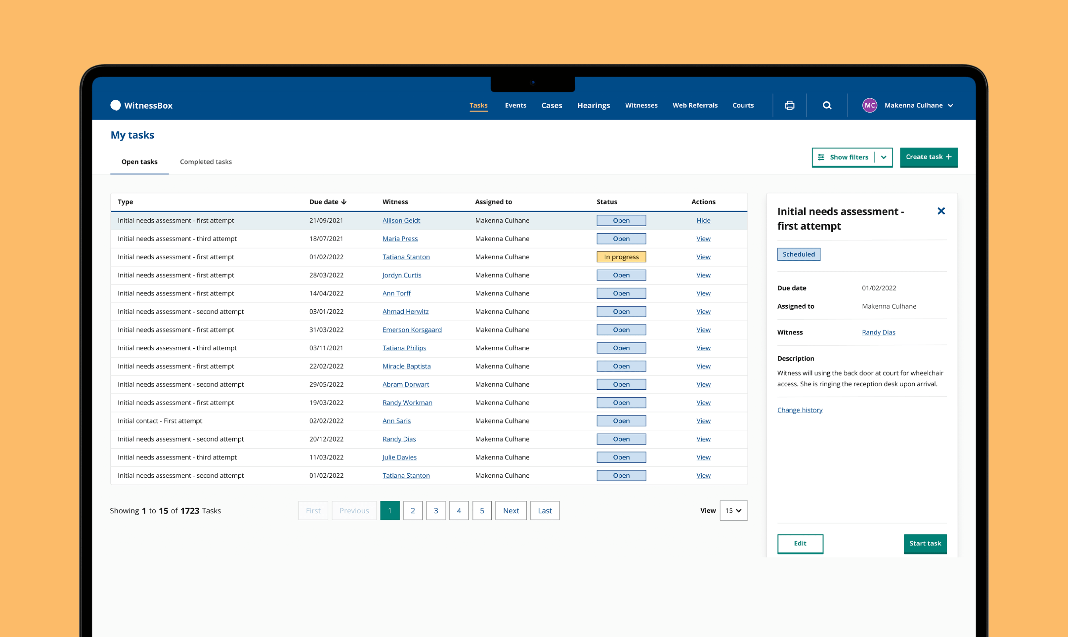The height and width of the screenshot is (637, 1068).
Task: Open witness Randy Workman
Action: [407, 403]
